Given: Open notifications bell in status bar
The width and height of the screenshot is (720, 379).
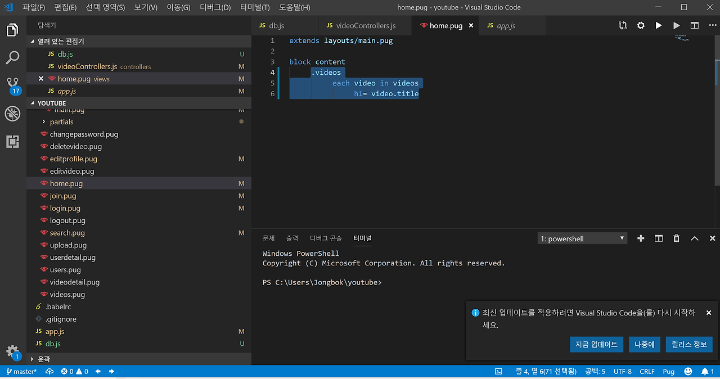Looking at the screenshot, I should tap(708, 372).
